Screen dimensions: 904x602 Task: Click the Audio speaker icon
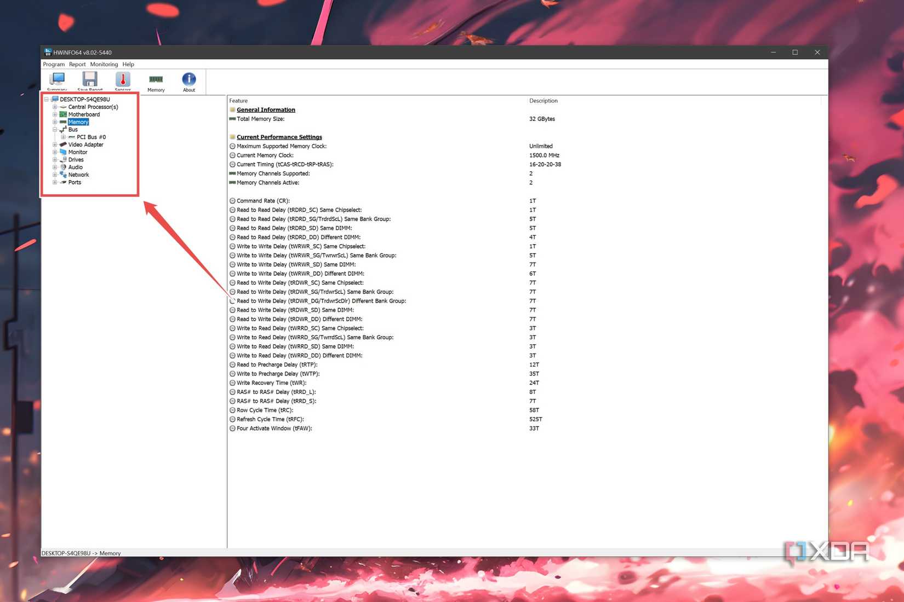63,167
